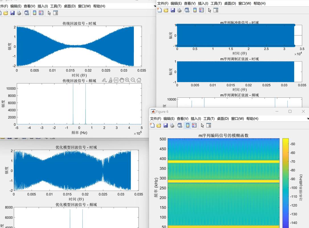Insert a legend with the legend toolbar icon
The image size is (309, 228).
click(x=195, y=125)
